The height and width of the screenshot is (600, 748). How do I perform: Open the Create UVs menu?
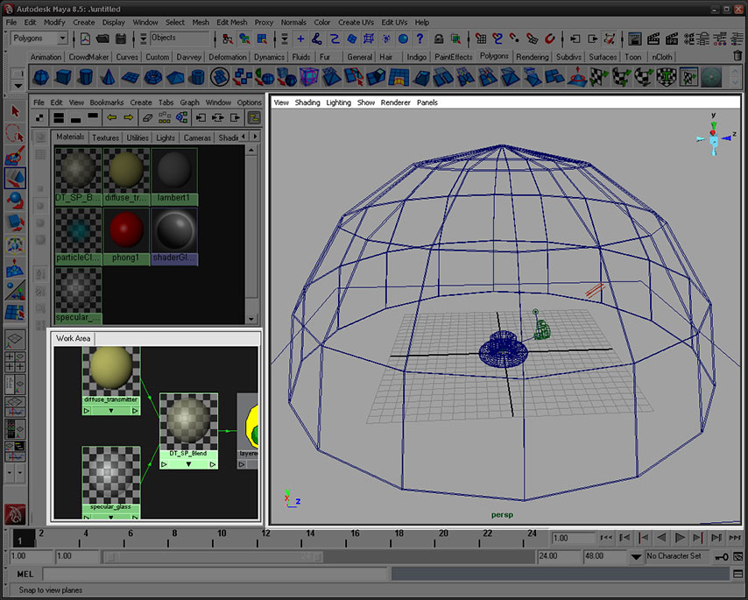tap(356, 23)
